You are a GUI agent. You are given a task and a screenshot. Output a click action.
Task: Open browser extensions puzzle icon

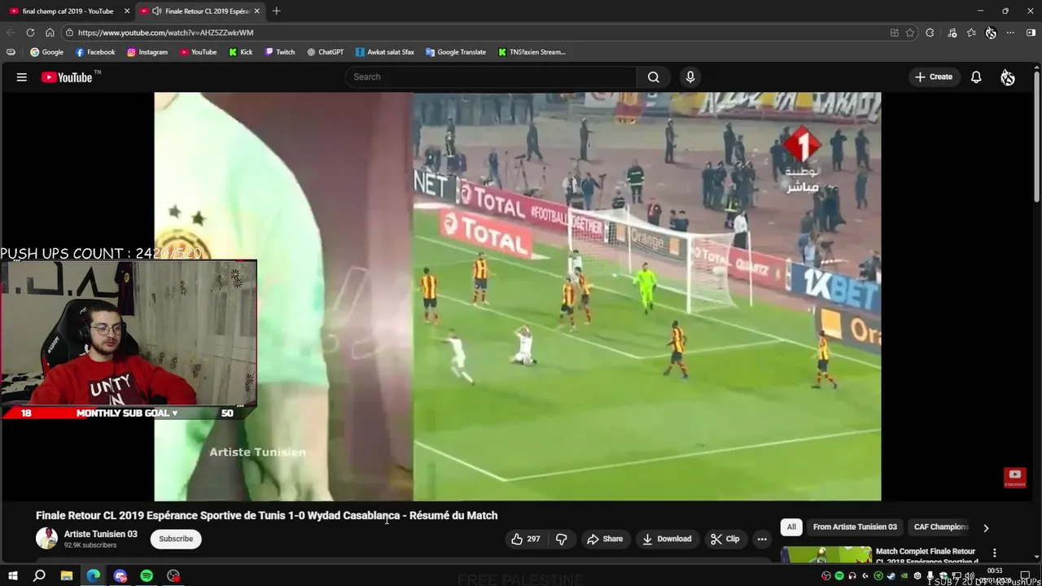[x=930, y=33]
